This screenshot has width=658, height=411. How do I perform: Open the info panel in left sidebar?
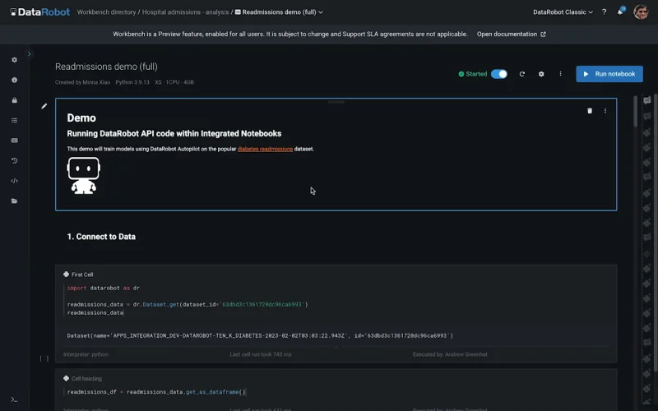tap(14, 80)
